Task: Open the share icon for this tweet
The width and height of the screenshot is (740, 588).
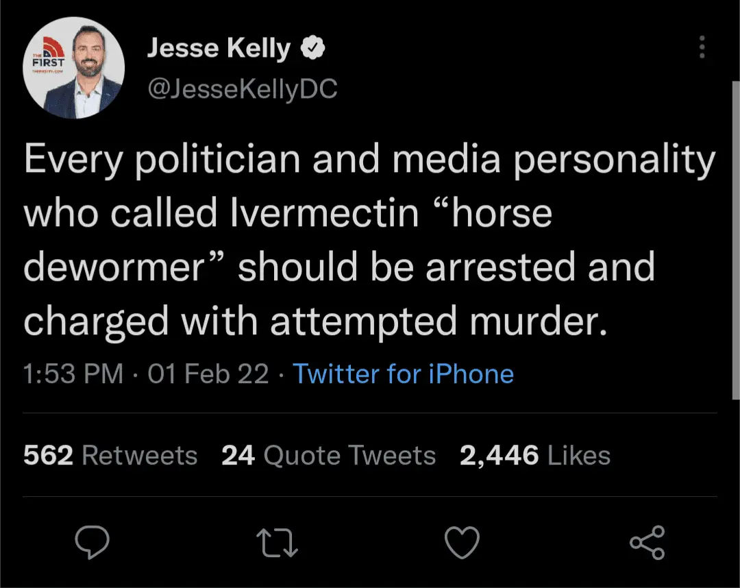Action: pyautogui.click(x=647, y=542)
